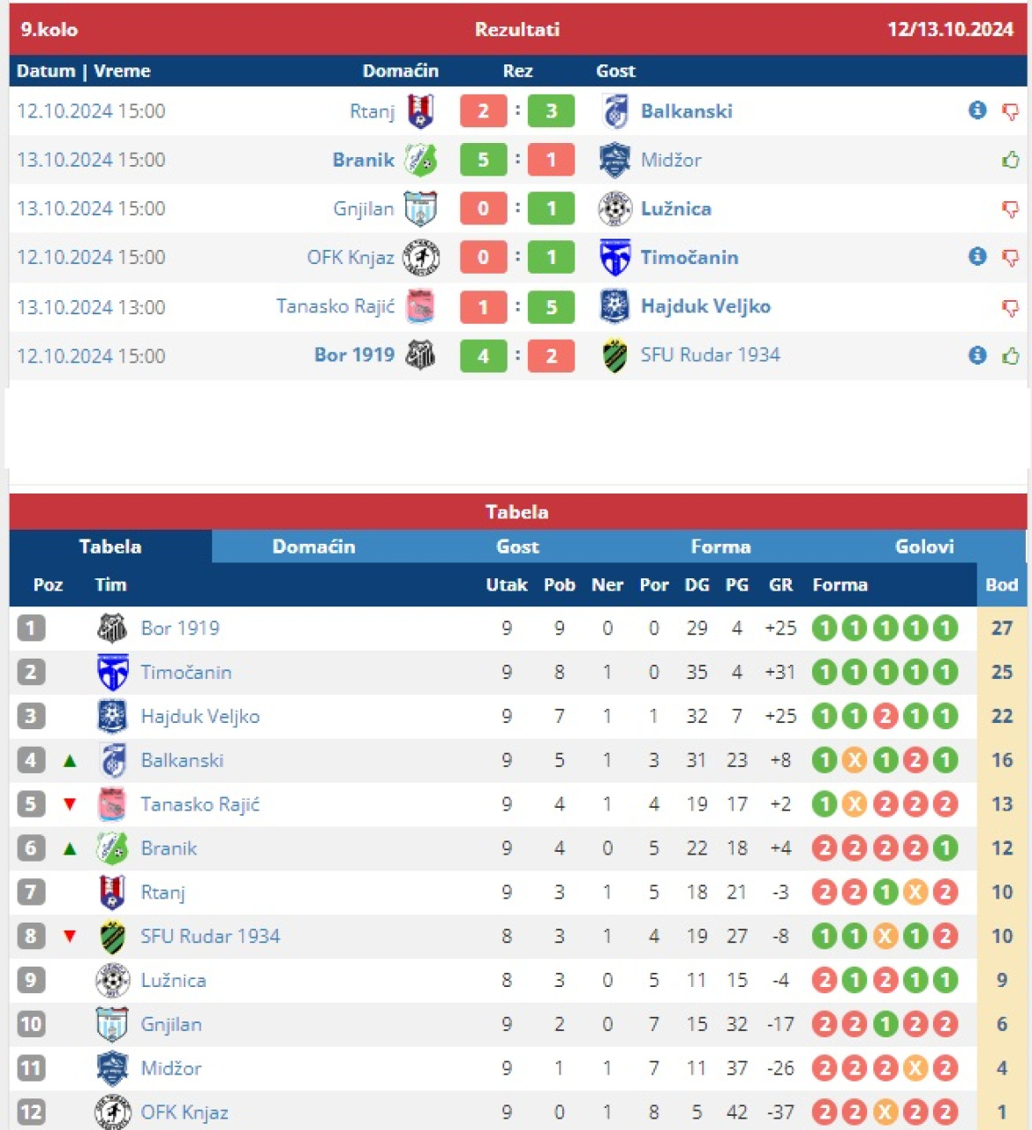Image resolution: width=1032 pixels, height=1130 pixels.
Task: Click OFK Knjaz team name in standings
Action: click(185, 1112)
